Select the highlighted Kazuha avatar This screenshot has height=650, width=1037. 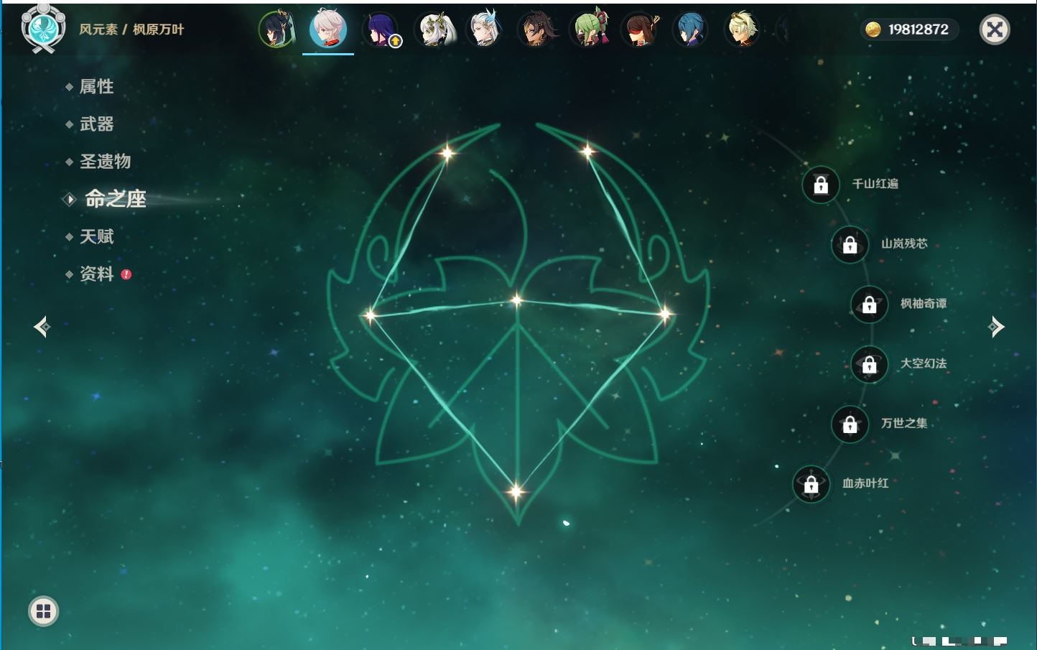pos(328,29)
